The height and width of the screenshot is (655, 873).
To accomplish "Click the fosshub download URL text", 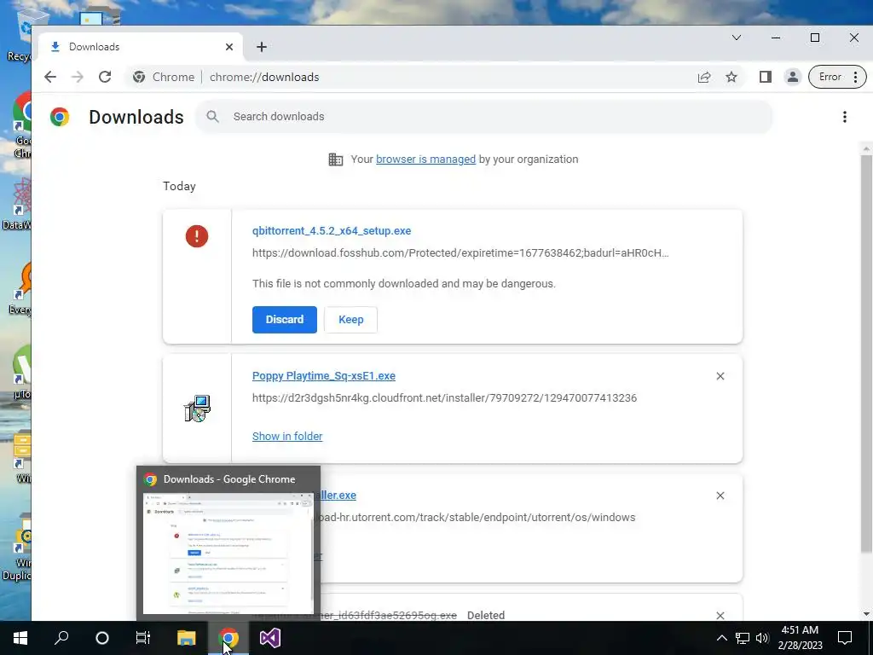I will click(x=460, y=252).
